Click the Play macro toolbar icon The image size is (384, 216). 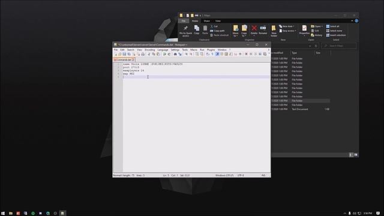(x=256, y=54)
